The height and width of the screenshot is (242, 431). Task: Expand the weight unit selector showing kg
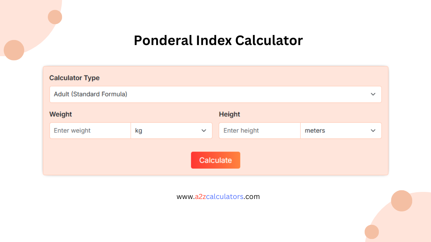(172, 130)
